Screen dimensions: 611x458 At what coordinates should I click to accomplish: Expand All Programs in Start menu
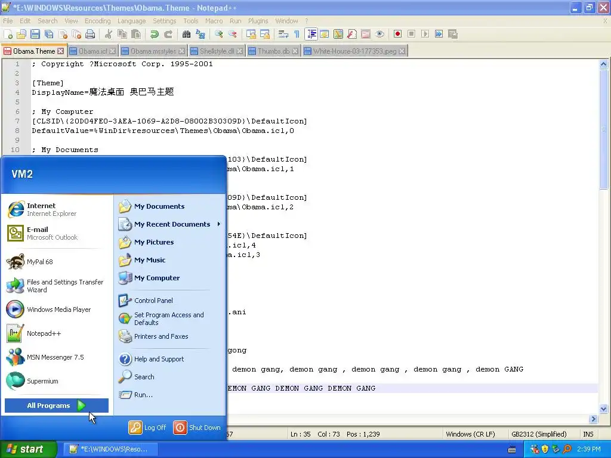click(57, 406)
